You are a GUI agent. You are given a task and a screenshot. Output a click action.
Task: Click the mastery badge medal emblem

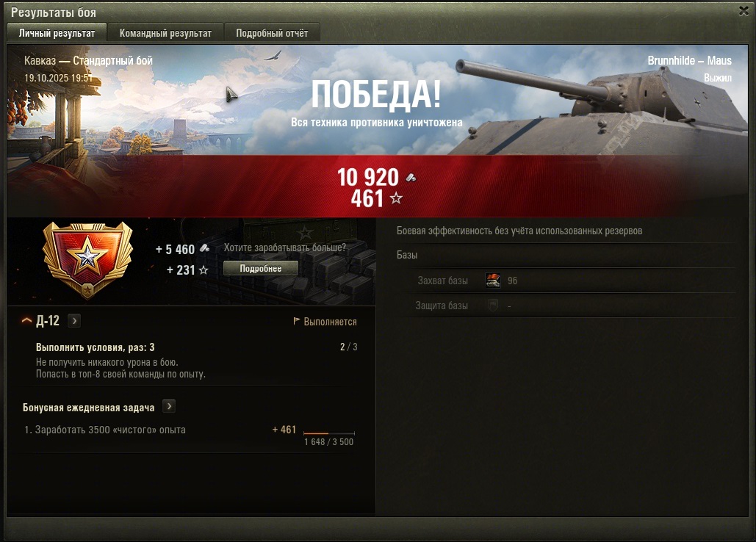(x=87, y=260)
